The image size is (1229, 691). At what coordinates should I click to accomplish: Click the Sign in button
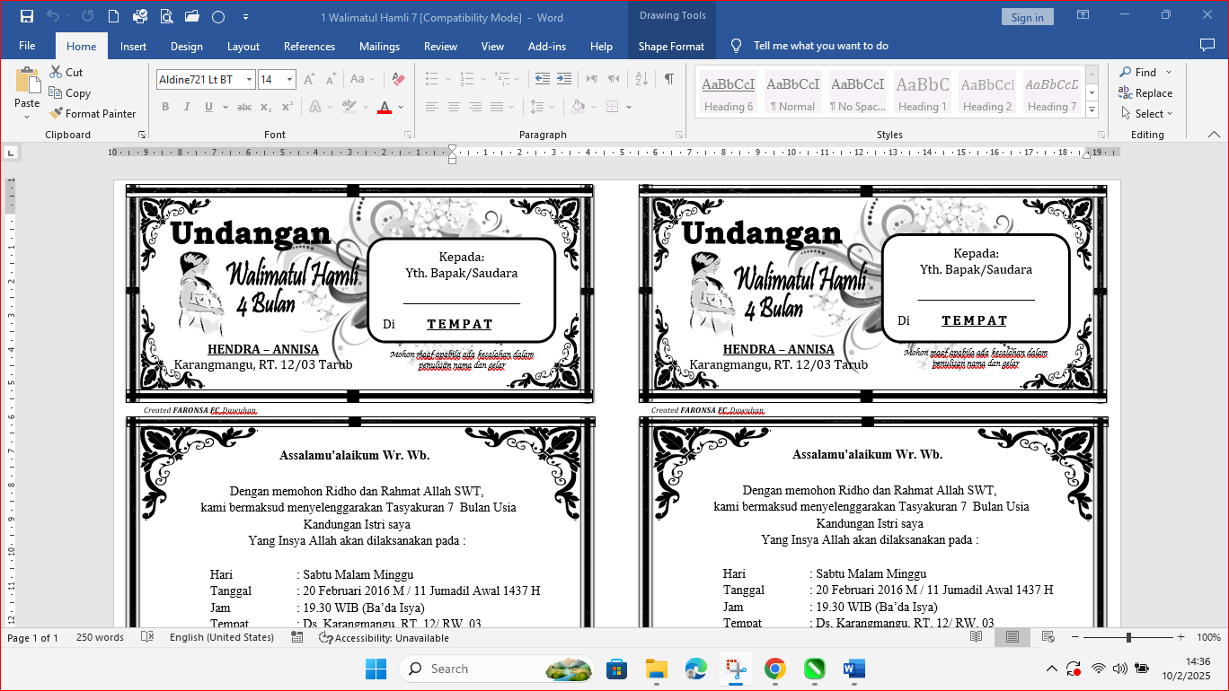(x=1027, y=17)
